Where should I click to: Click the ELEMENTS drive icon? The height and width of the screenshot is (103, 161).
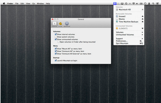117,28
